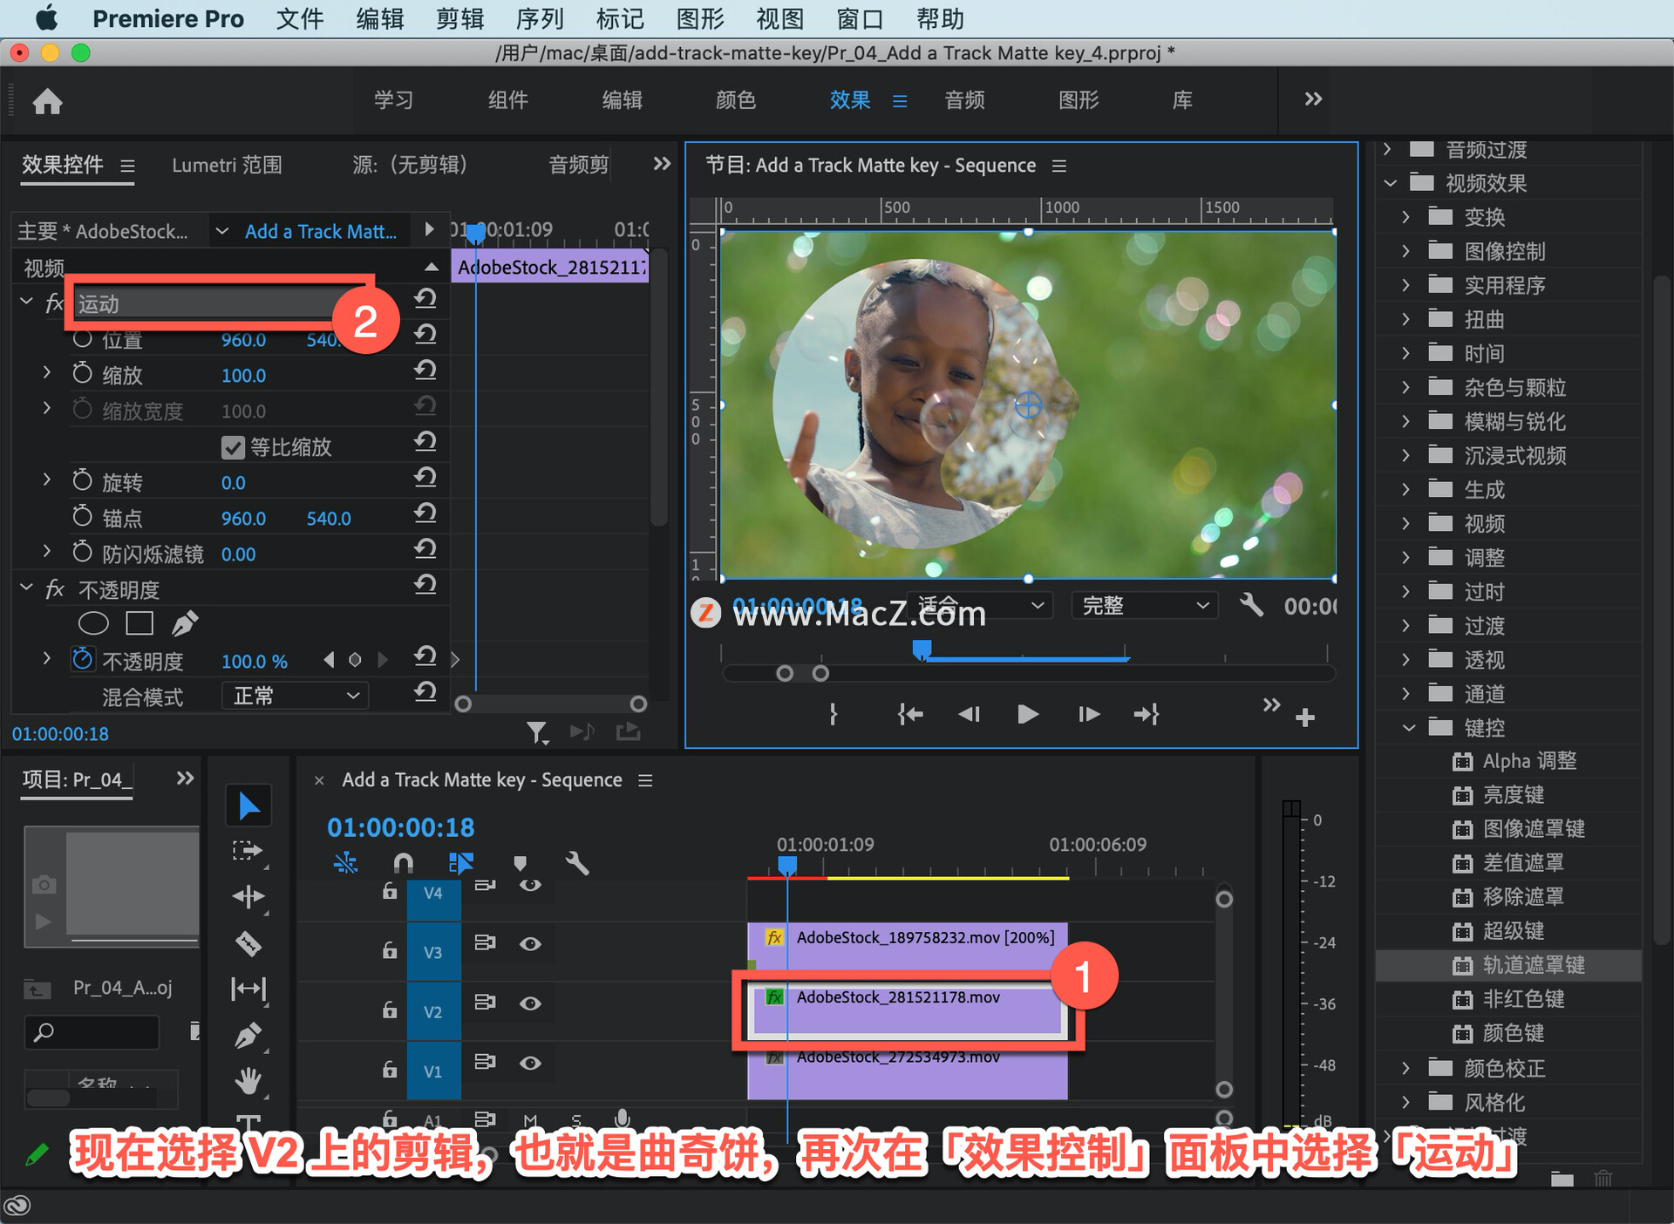This screenshot has height=1224, width=1674.
Task: Select the Ripple Edit tool
Action: pos(248,897)
